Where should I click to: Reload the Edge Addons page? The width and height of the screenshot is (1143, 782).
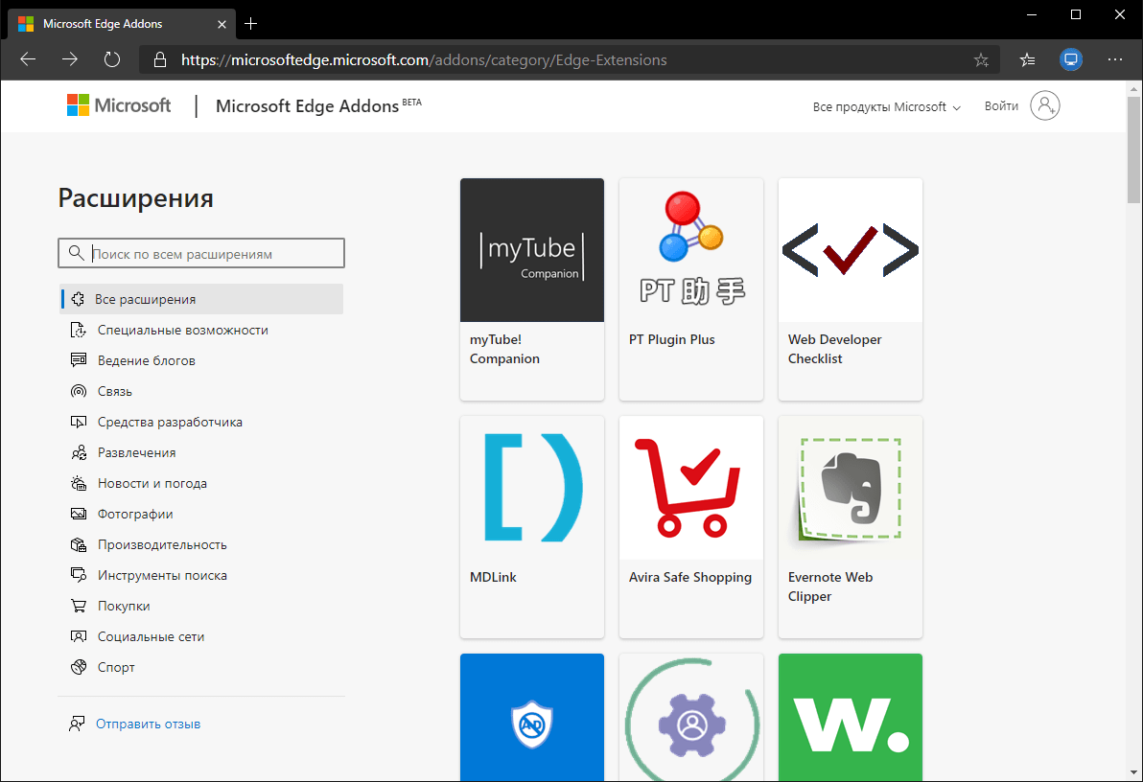(x=111, y=59)
